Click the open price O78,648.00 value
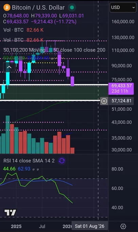The image size is (138, 232). click(x=16, y=16)
